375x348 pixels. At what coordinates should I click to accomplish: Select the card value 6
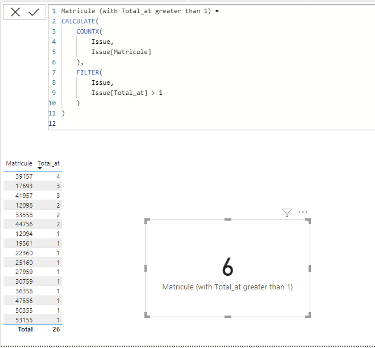click(228, 267)
